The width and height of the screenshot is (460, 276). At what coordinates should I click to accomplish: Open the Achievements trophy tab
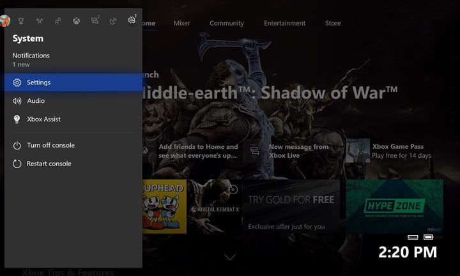[21, 21]
